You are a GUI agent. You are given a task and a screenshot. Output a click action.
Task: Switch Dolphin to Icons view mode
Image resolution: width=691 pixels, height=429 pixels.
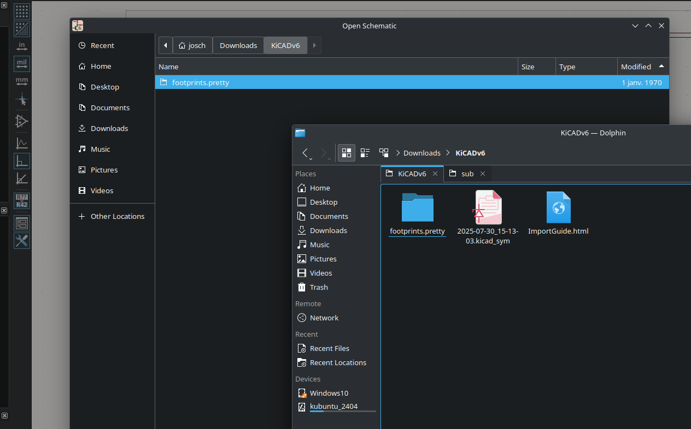pos(346,153)
